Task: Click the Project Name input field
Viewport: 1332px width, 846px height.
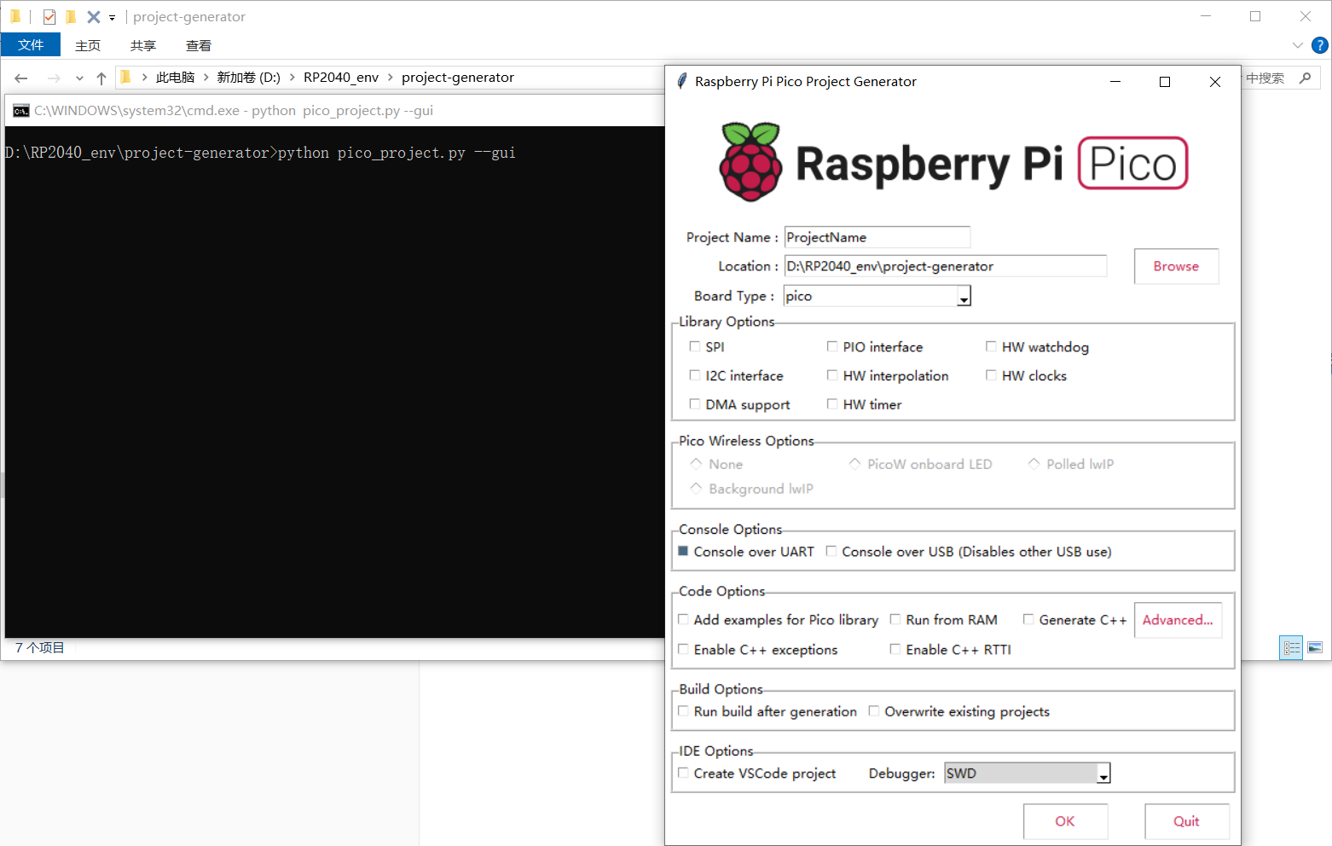Action: click(877, 237)
